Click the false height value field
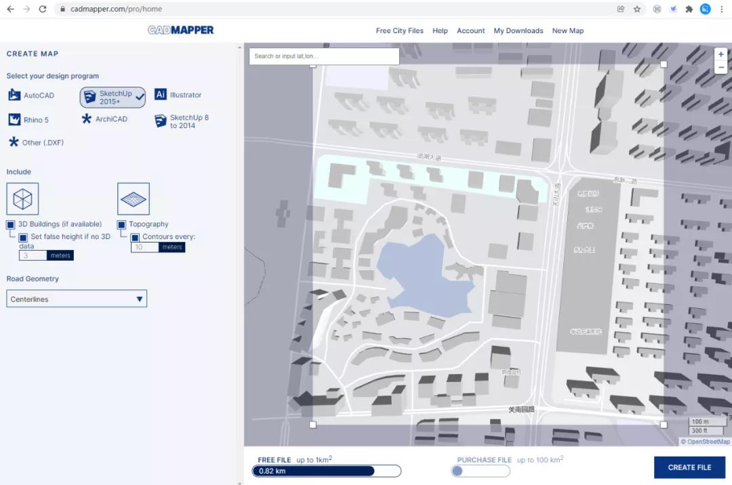Image resolution: width=732 pixels, height=485 pixels. pos(33,255)
